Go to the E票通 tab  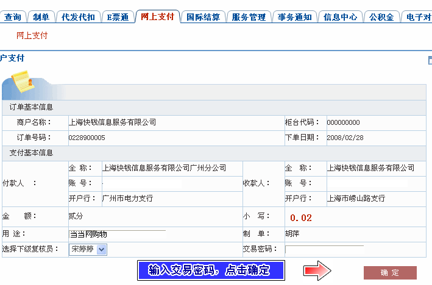116,17
